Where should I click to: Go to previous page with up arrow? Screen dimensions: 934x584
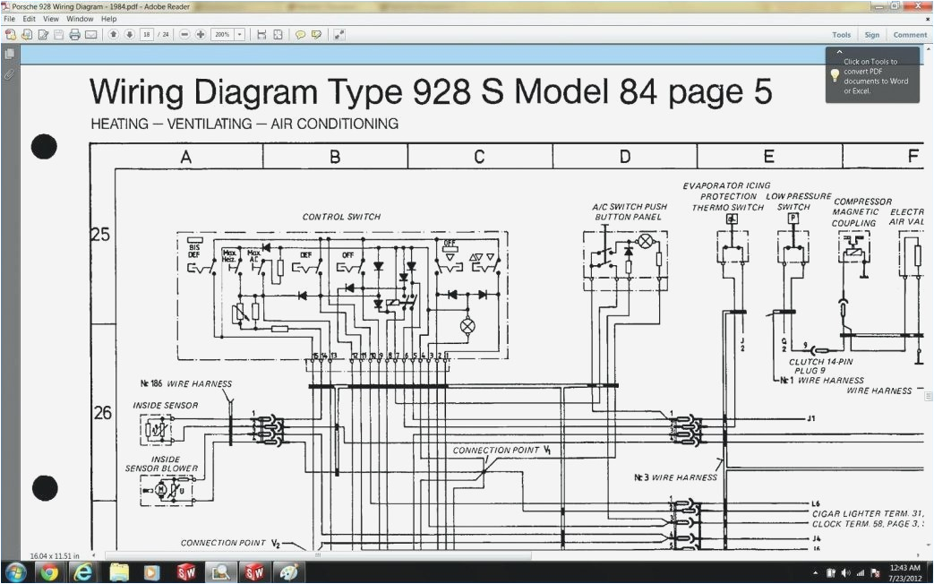[114, 35]
